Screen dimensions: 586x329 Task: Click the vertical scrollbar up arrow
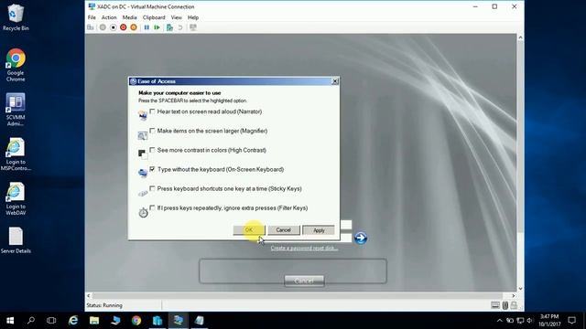point(520,37)
